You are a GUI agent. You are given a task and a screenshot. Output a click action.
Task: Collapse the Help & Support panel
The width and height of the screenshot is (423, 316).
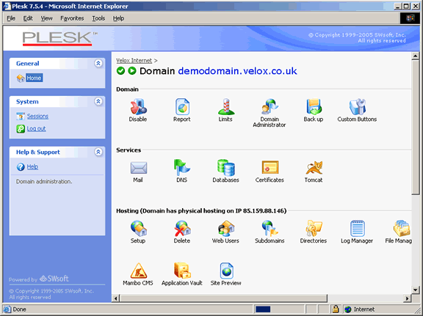pos(98,152)
